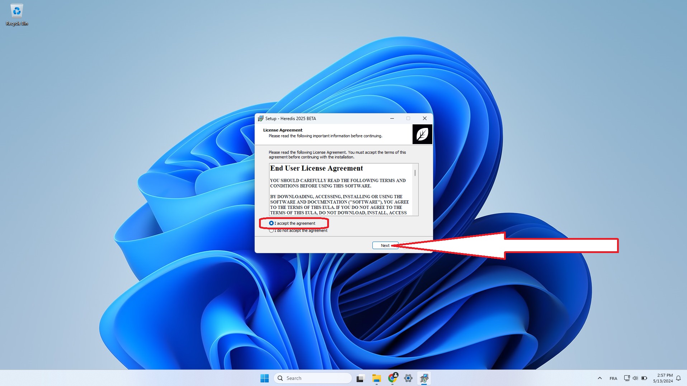Click the license agreement scrollbar thumb
The width and height of the screenshot is (687, 386).
tap(415, 173)
